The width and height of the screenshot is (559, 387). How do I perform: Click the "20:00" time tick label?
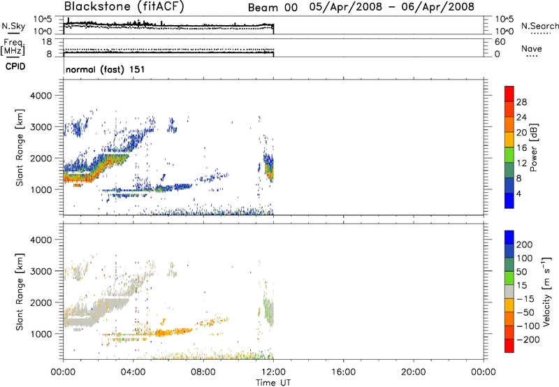(413, 372)
